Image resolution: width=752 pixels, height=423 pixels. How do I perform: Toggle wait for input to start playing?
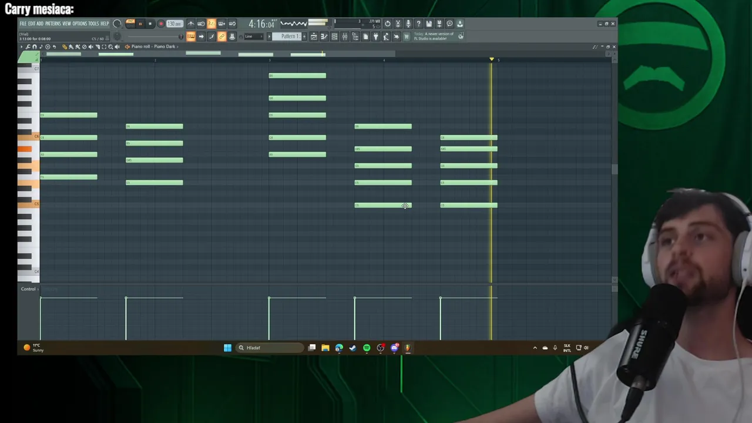point(201,23)
